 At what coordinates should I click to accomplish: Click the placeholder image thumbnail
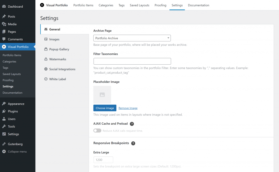pyautogui.click(x=102, y=95)
